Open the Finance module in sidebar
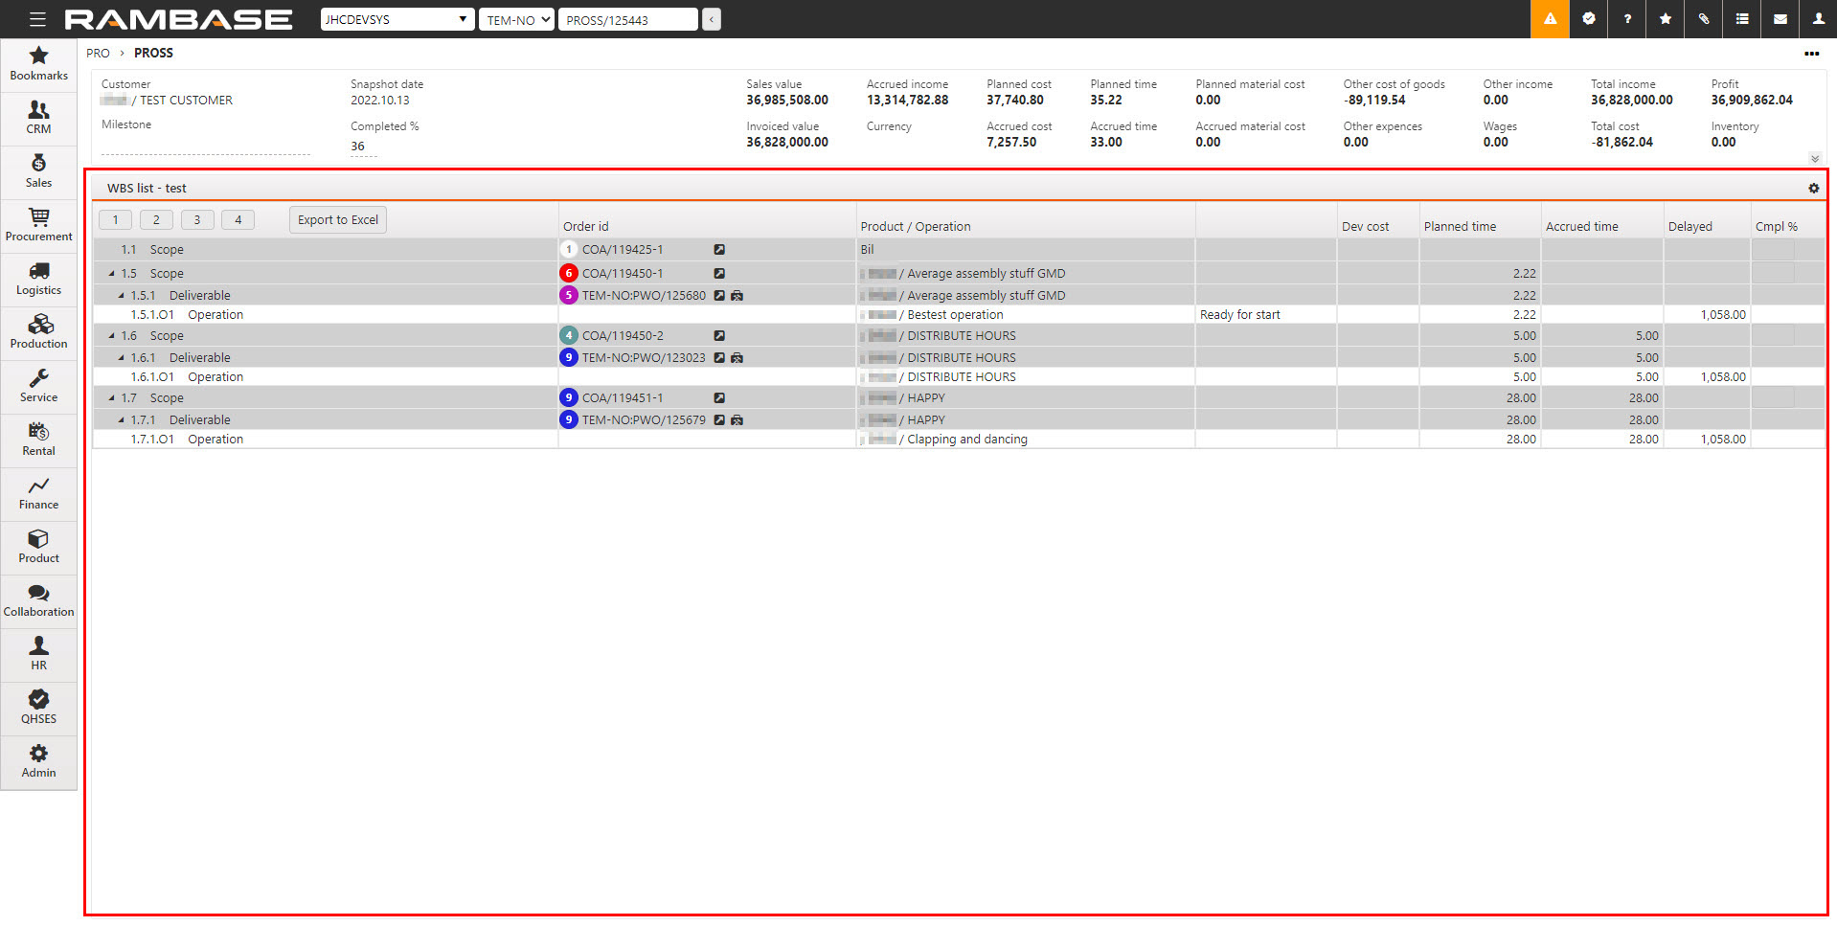Viewport: 1837px width, 926px height. coord(38,492)
